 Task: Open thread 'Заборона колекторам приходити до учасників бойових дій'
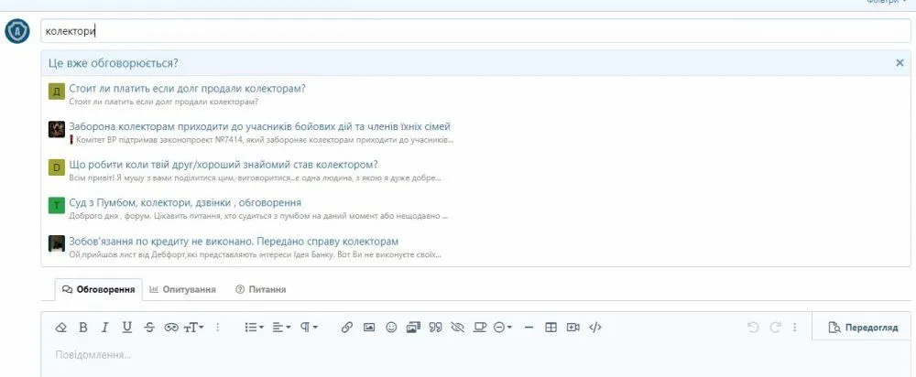pyautogui.click(x=259, y=126)
